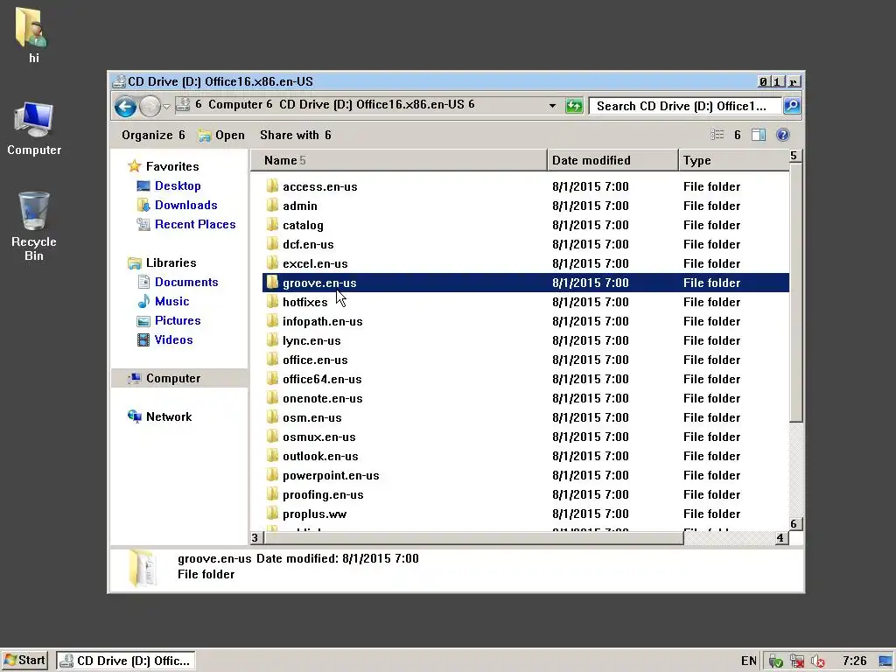Click the drive icon in the address bar
The height and width of the screenshot is (672, 896).
(x=182, y=105)
